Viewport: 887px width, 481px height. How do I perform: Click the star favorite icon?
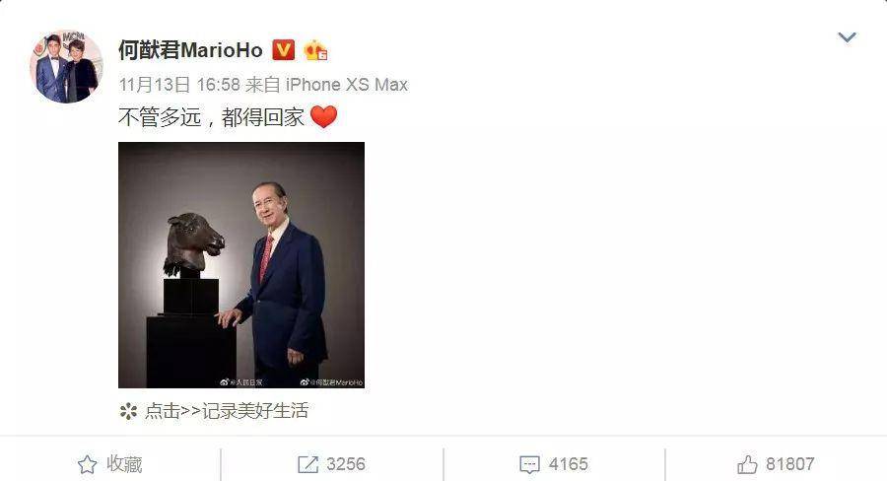(x=87, y=464)
